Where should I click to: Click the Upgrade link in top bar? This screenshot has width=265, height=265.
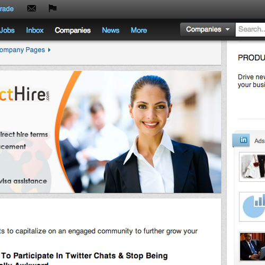[7, 9]
